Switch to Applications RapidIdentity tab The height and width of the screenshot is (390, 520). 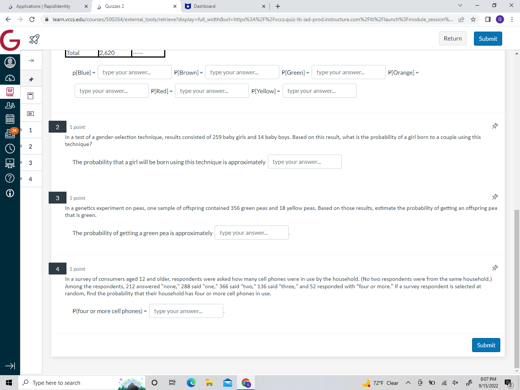(43, 6)
